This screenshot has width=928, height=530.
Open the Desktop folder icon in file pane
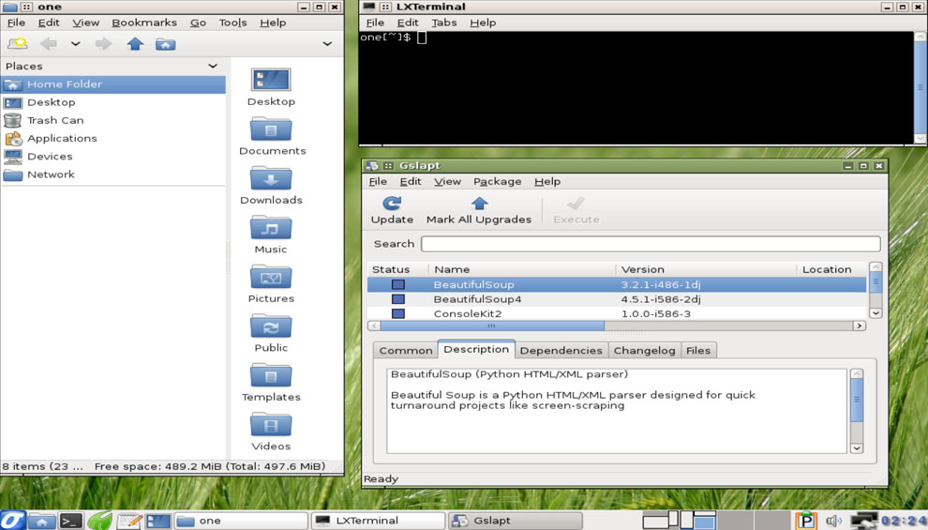[271, 80]
